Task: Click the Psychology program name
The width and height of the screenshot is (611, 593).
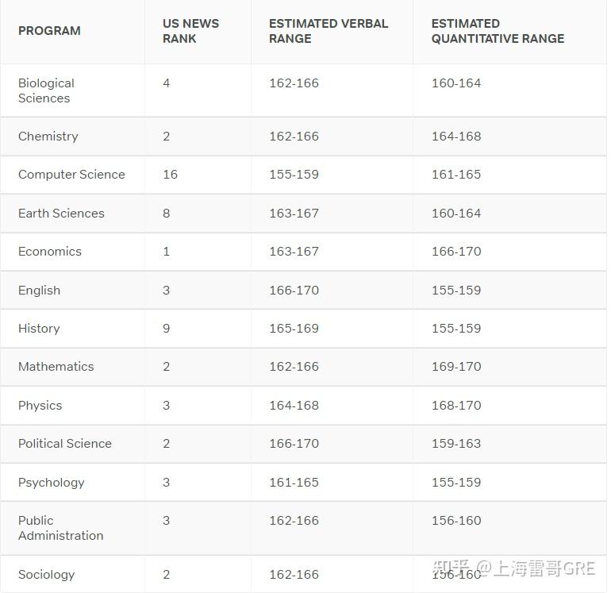Action: pos(51,483)
